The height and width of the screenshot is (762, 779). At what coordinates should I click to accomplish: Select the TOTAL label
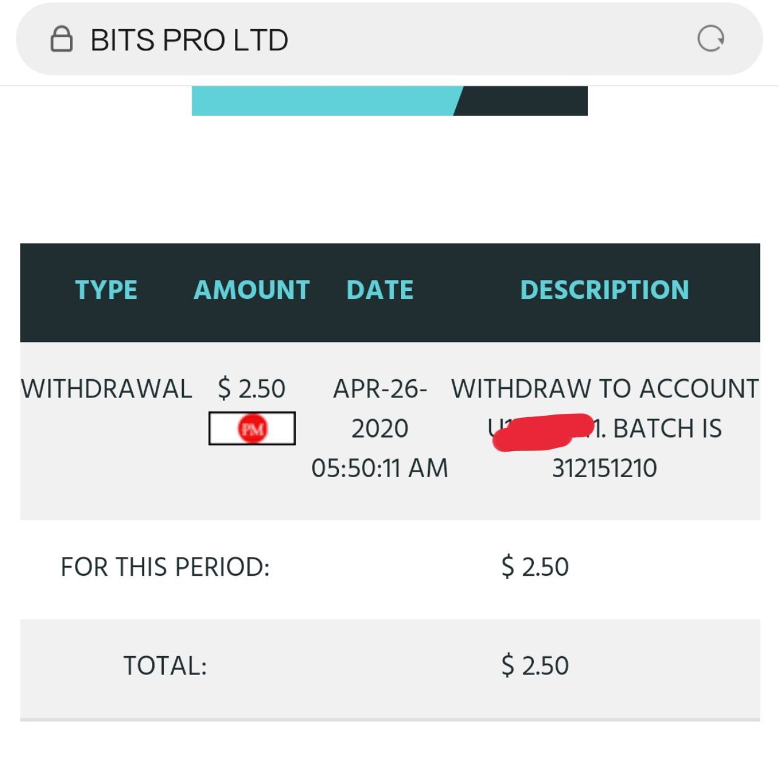[165, 666]
